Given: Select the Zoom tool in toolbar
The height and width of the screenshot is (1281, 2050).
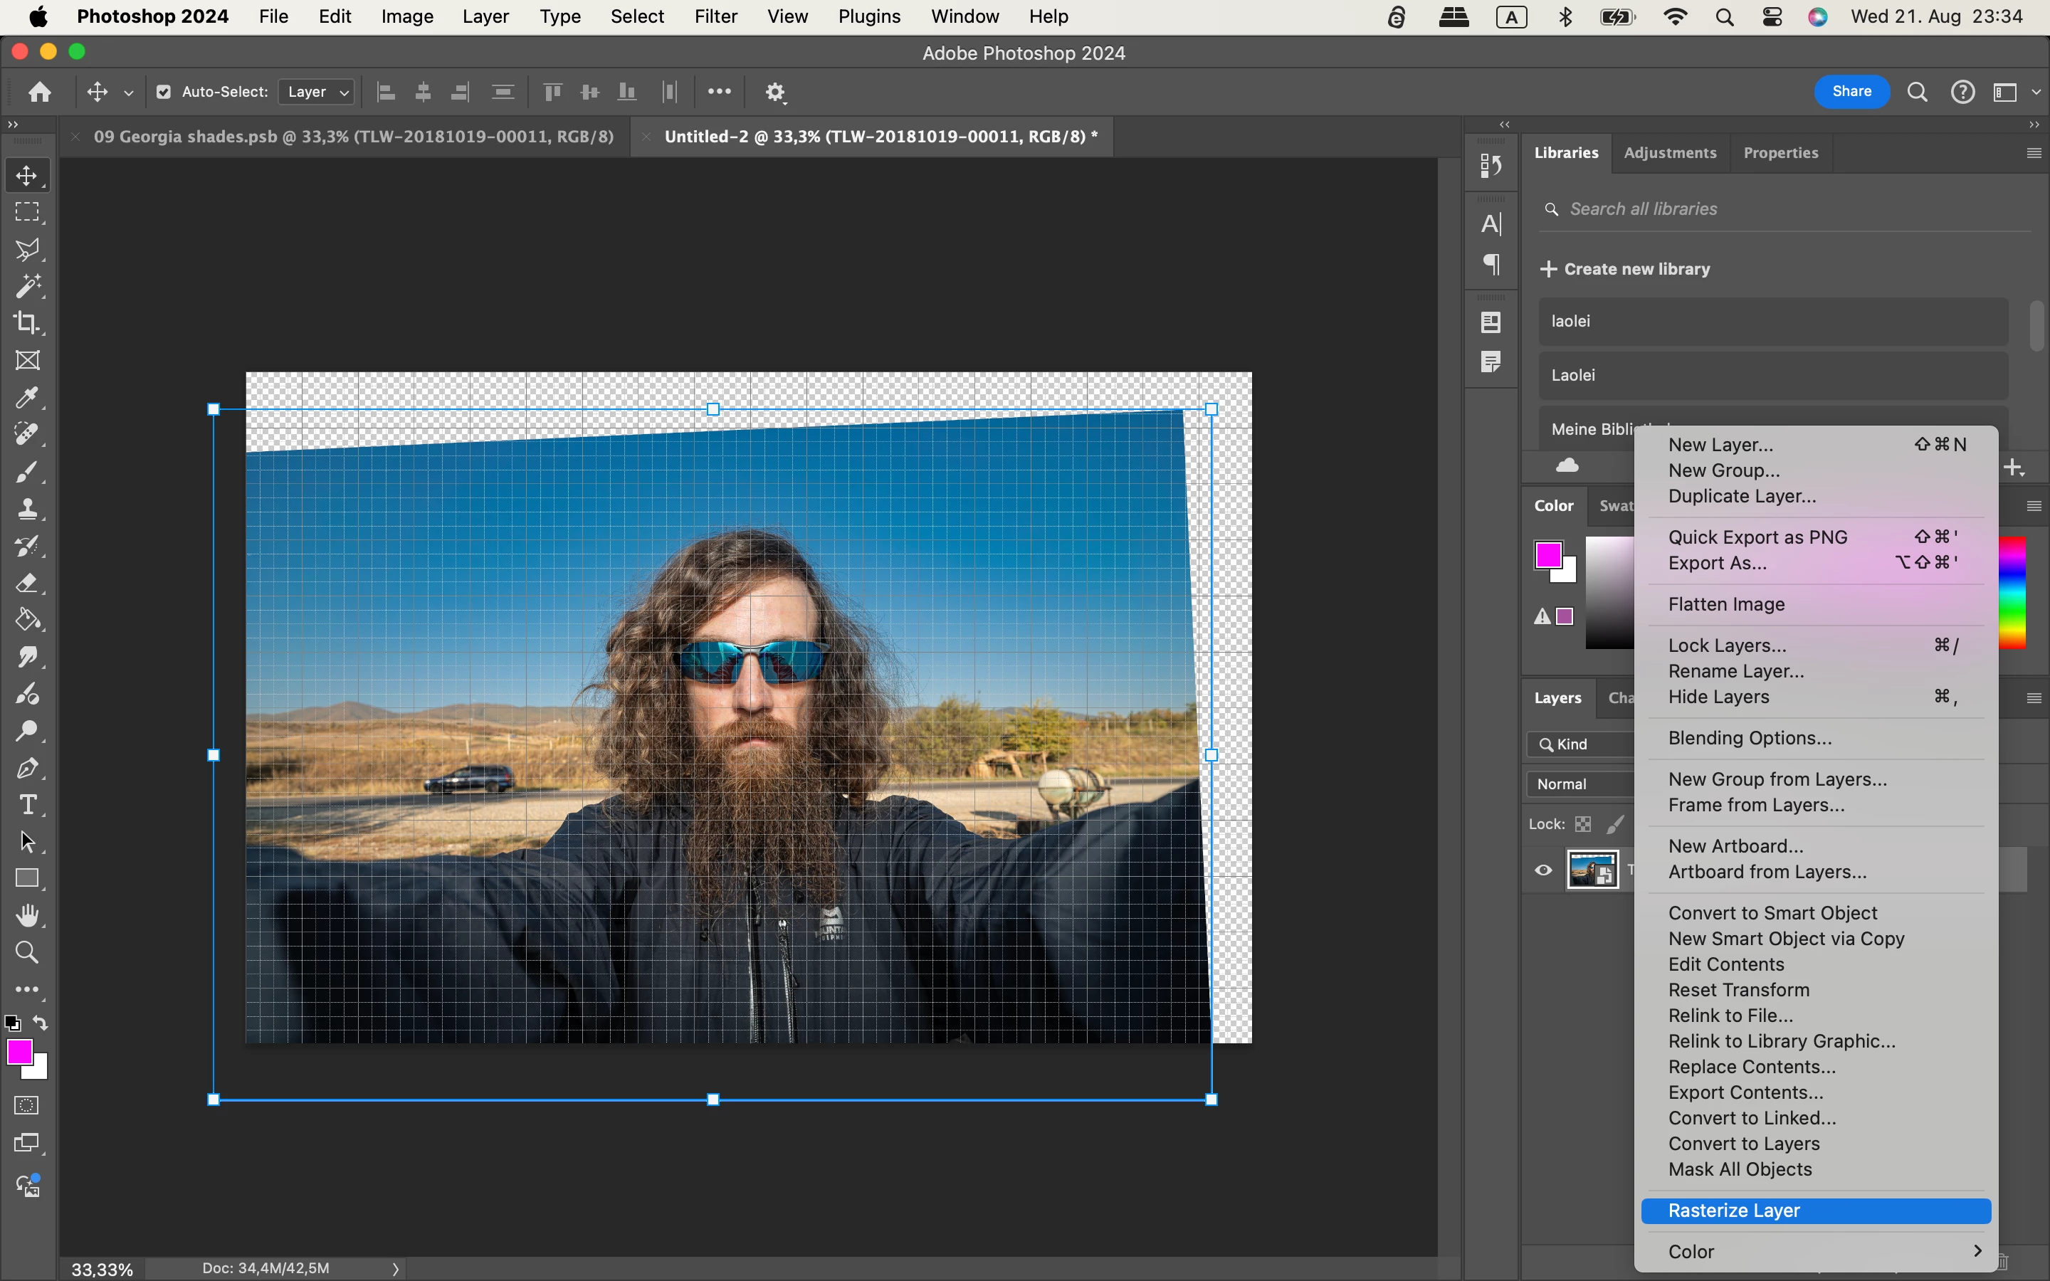Looking at the screenshot, I should click(27, 952).
